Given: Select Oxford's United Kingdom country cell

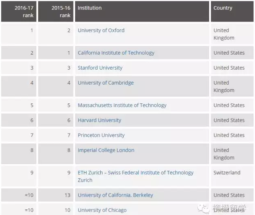Looking at the screenshot, I should (232, 34).
